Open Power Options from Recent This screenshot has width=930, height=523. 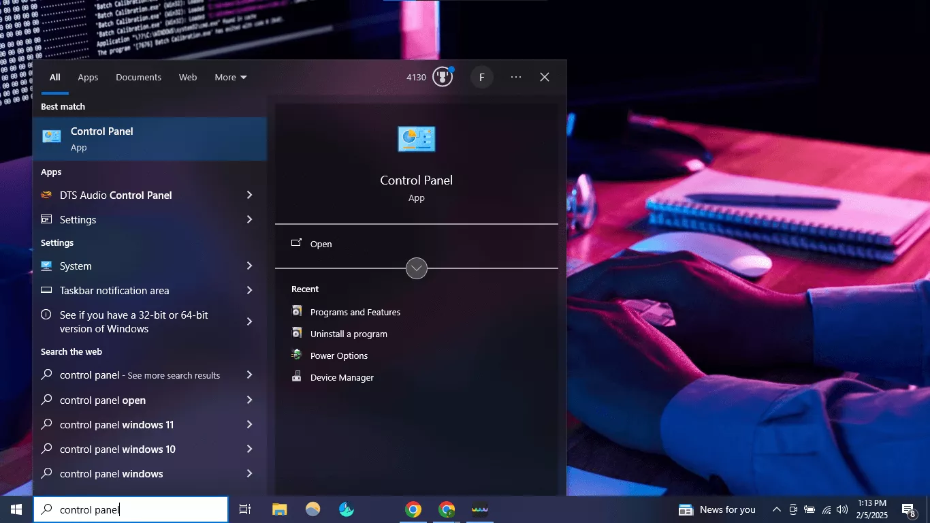pyautogui.click(x=338, y=355)
